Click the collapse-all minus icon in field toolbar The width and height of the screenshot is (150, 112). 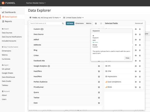coord(101,24)
